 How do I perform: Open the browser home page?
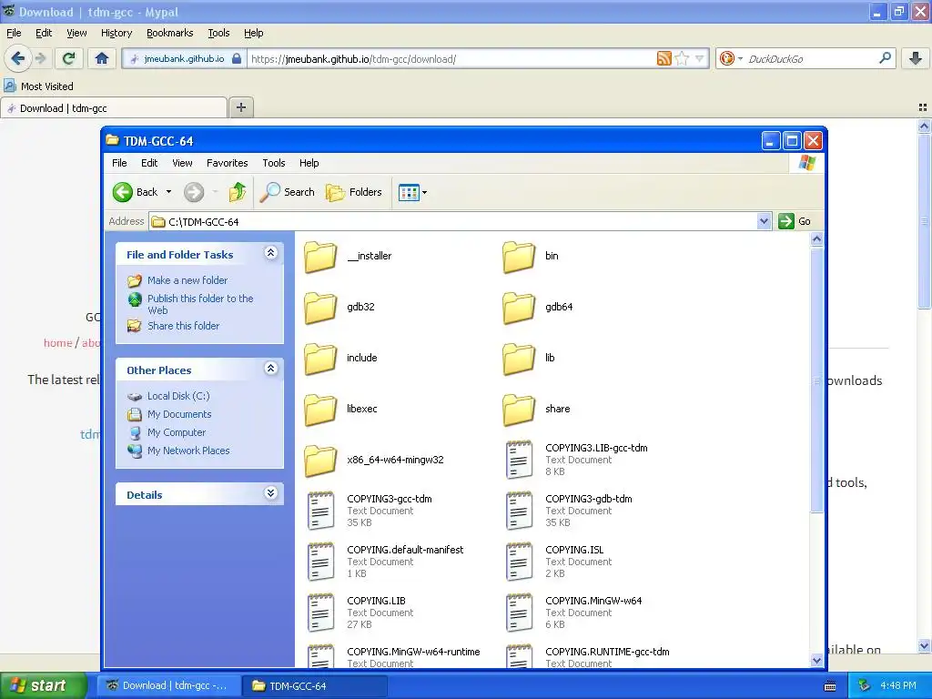[102, 58]
